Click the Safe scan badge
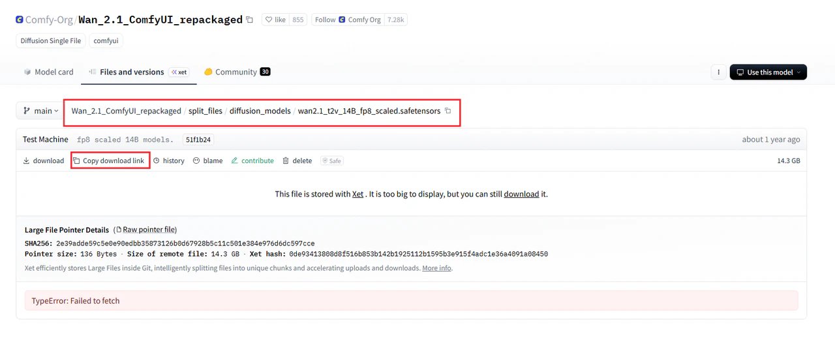Viewport: 835px width, 342px height. 332,161
